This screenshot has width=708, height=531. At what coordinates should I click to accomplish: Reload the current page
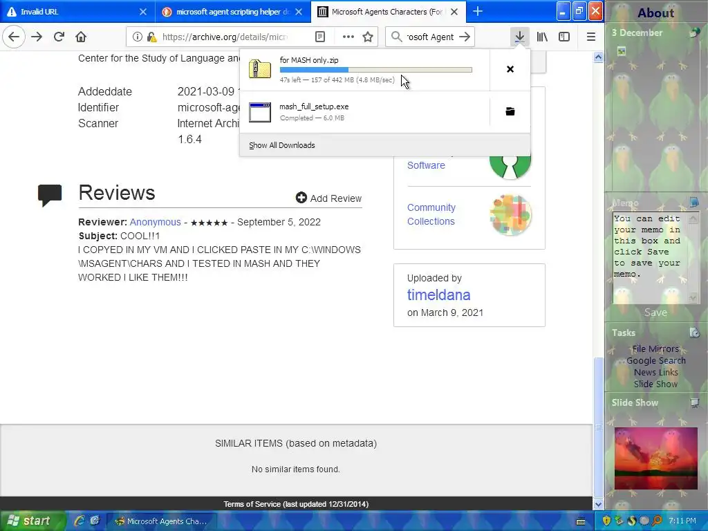(59, 37)
